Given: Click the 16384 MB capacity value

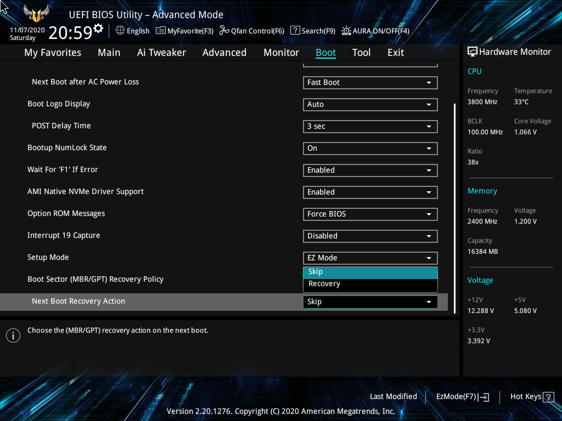Looking at the screenshot, I should coord(482,252).
